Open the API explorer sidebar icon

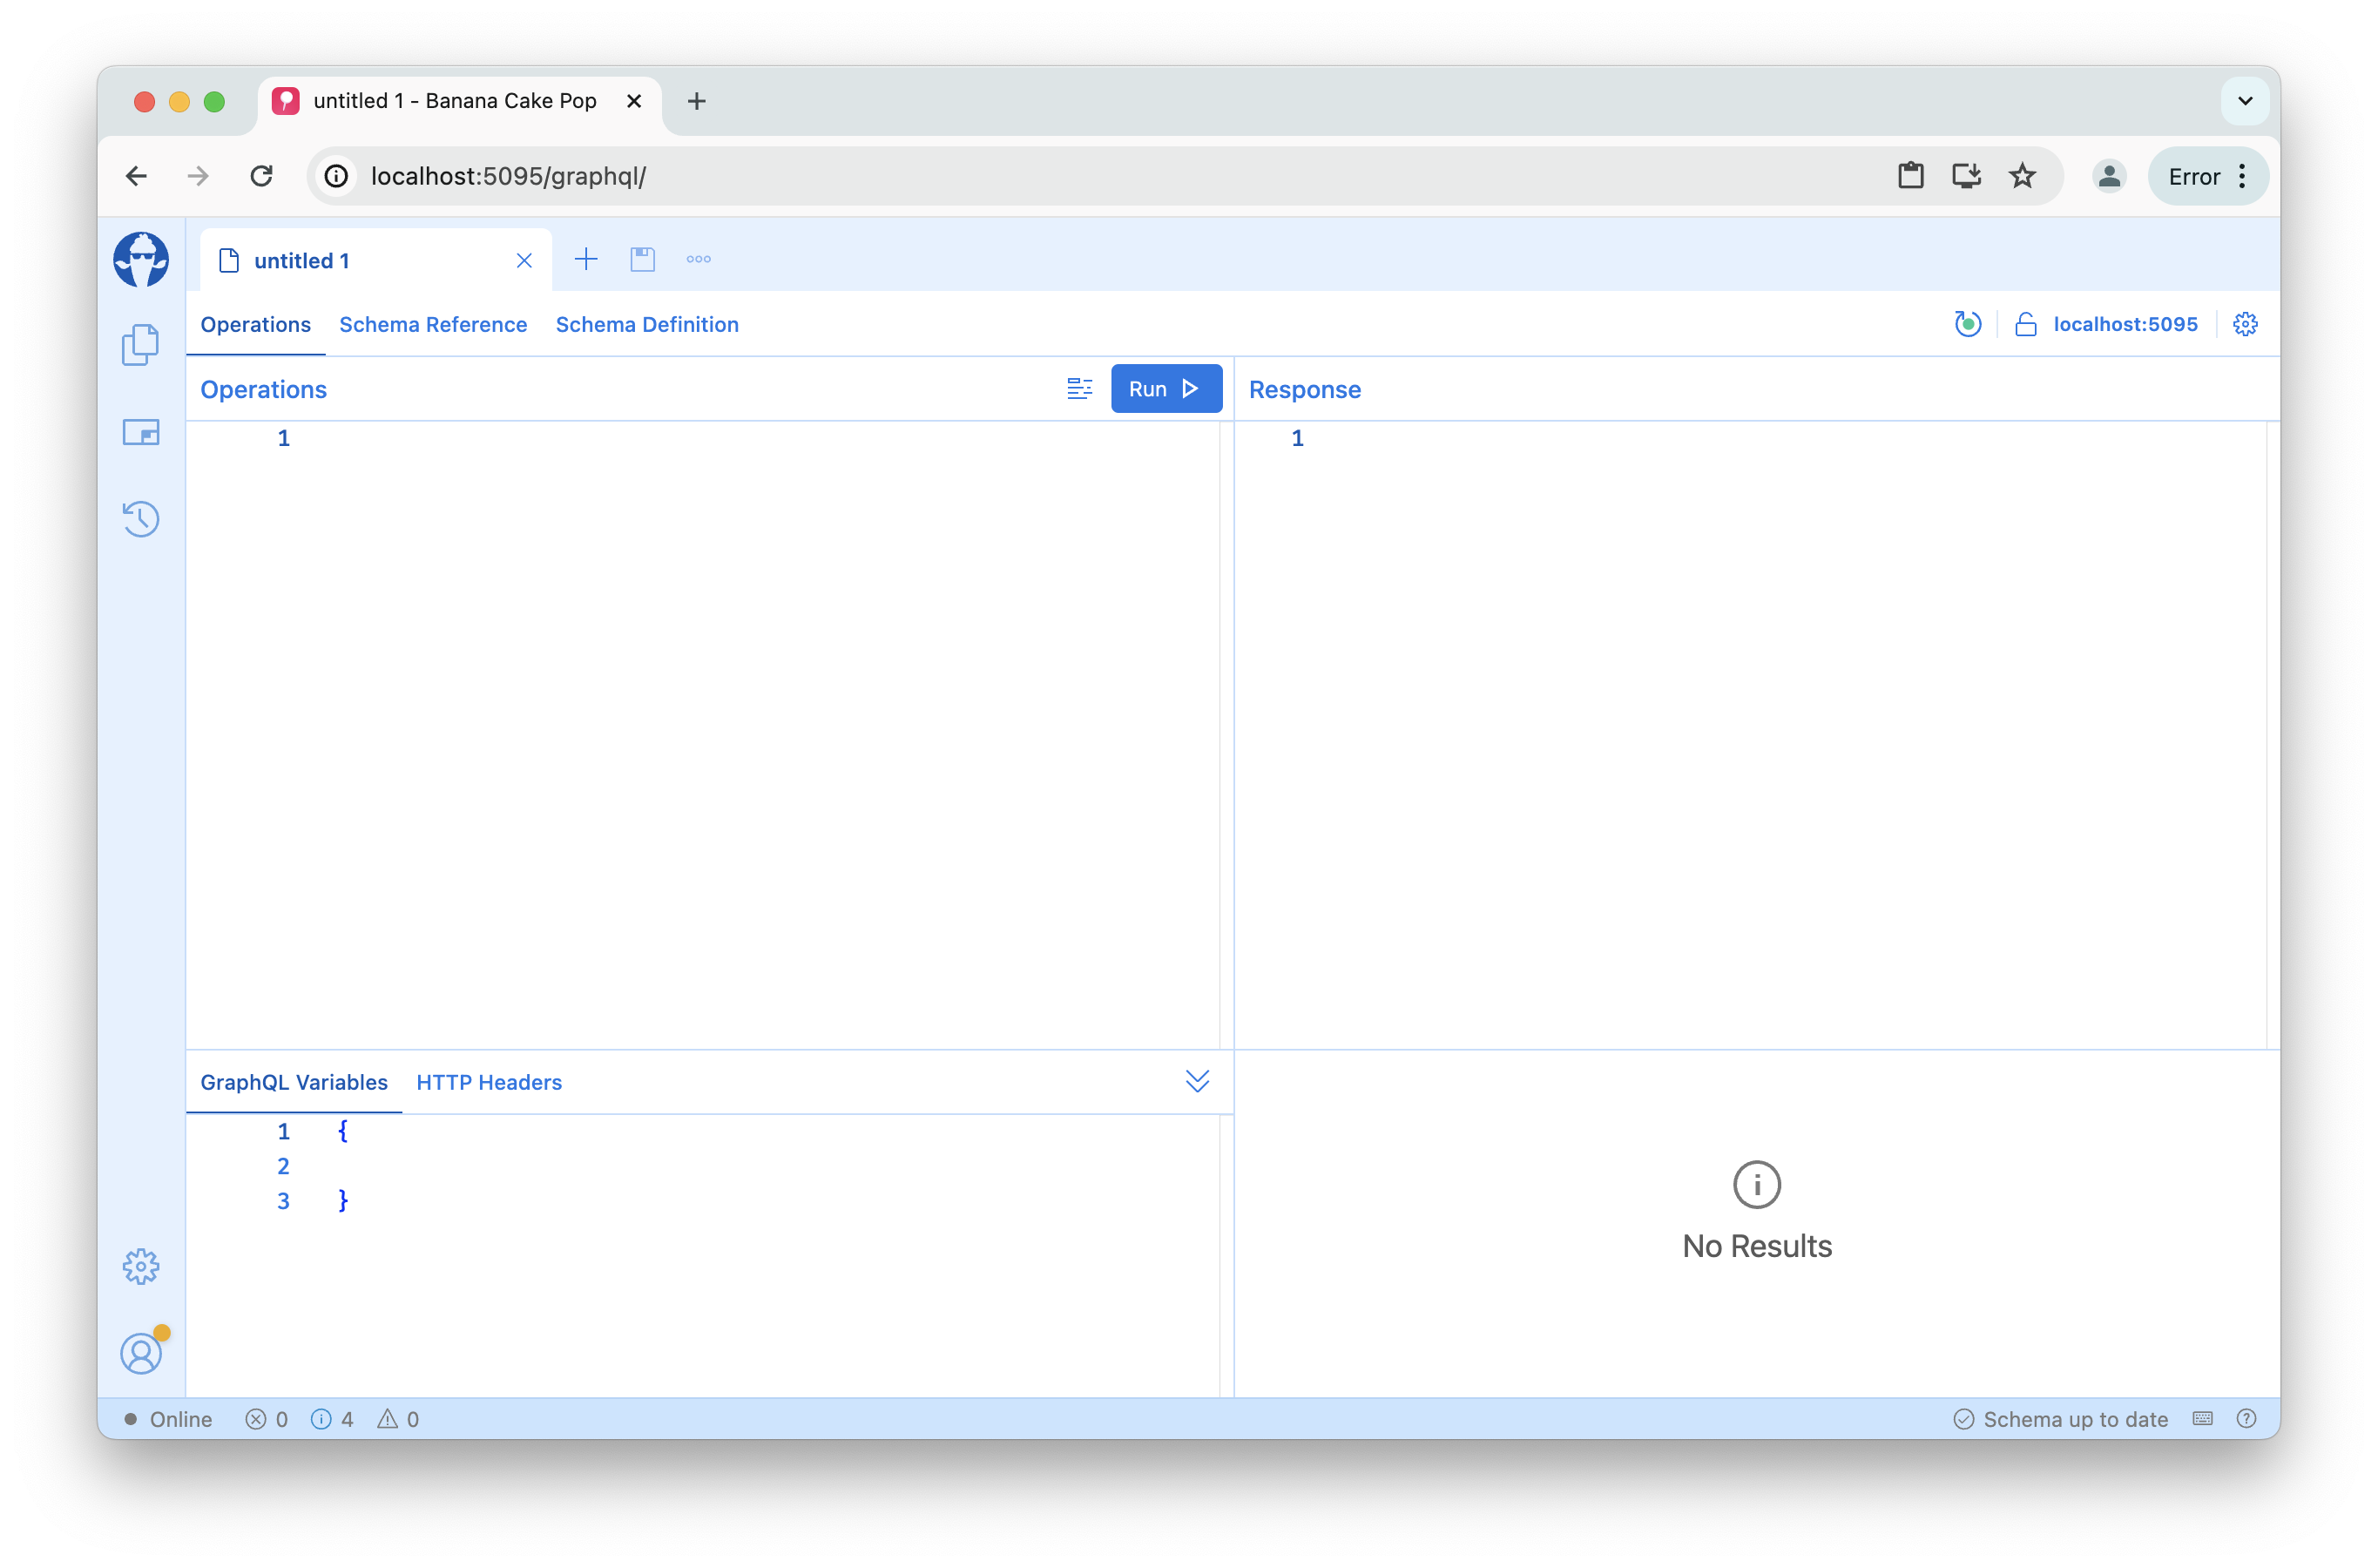click(x=141, y=432)
